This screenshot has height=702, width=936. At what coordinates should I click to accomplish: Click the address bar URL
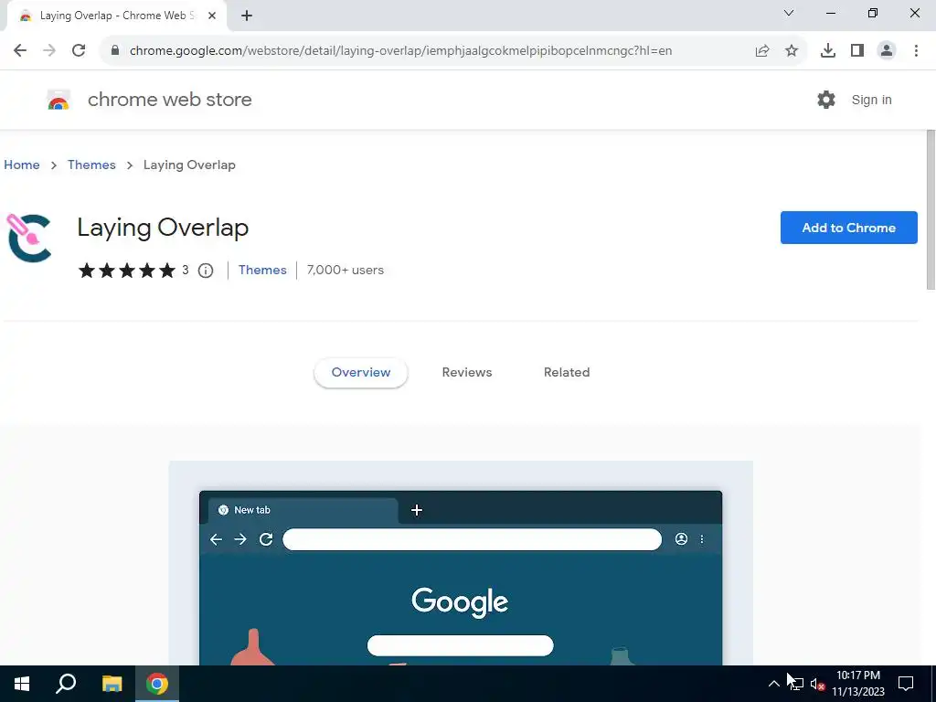(x=400, y=51)
